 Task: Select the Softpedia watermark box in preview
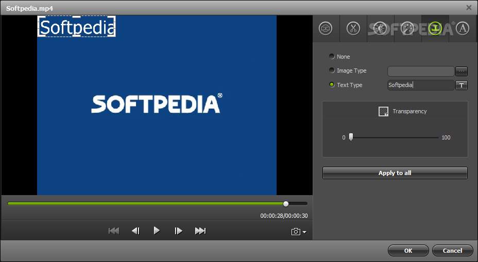pos(77,26)
